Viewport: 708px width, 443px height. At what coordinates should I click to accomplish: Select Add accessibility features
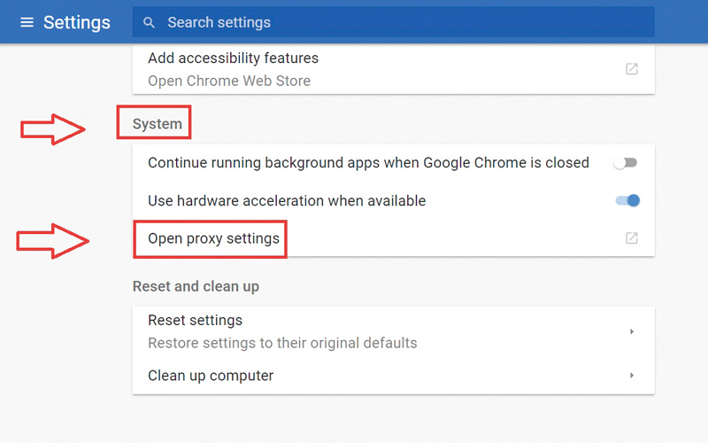pyautogui.click(x=233, y=58)
